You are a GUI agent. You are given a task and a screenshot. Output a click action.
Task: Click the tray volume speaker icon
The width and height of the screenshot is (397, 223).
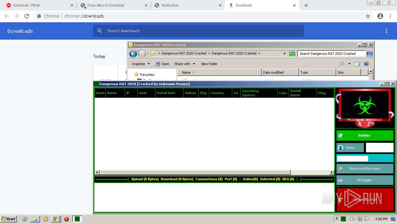coord(352,219)
